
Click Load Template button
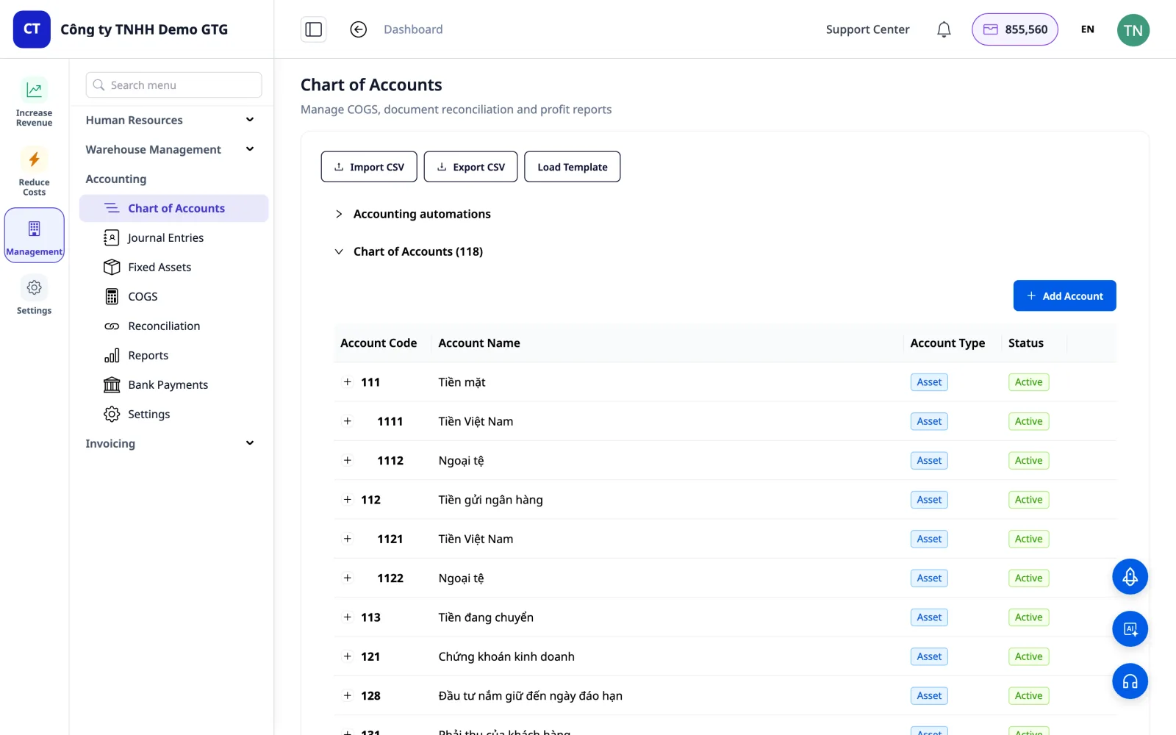click(573, 167)
